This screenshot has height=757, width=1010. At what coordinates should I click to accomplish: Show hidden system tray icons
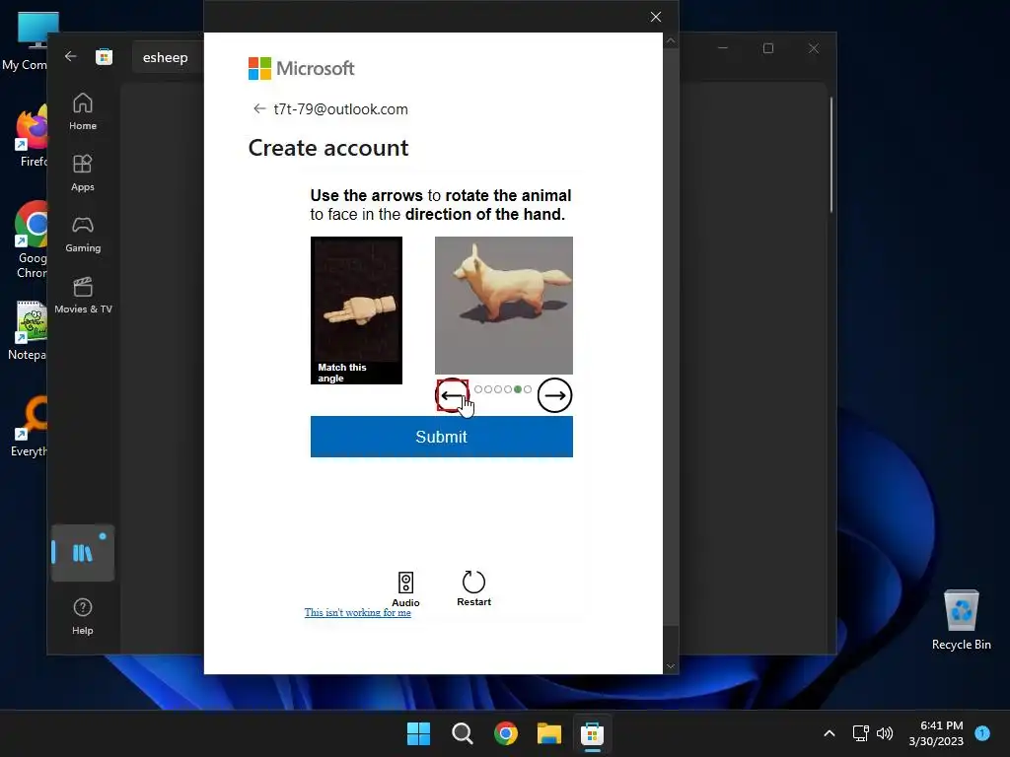tap(830, 733)
